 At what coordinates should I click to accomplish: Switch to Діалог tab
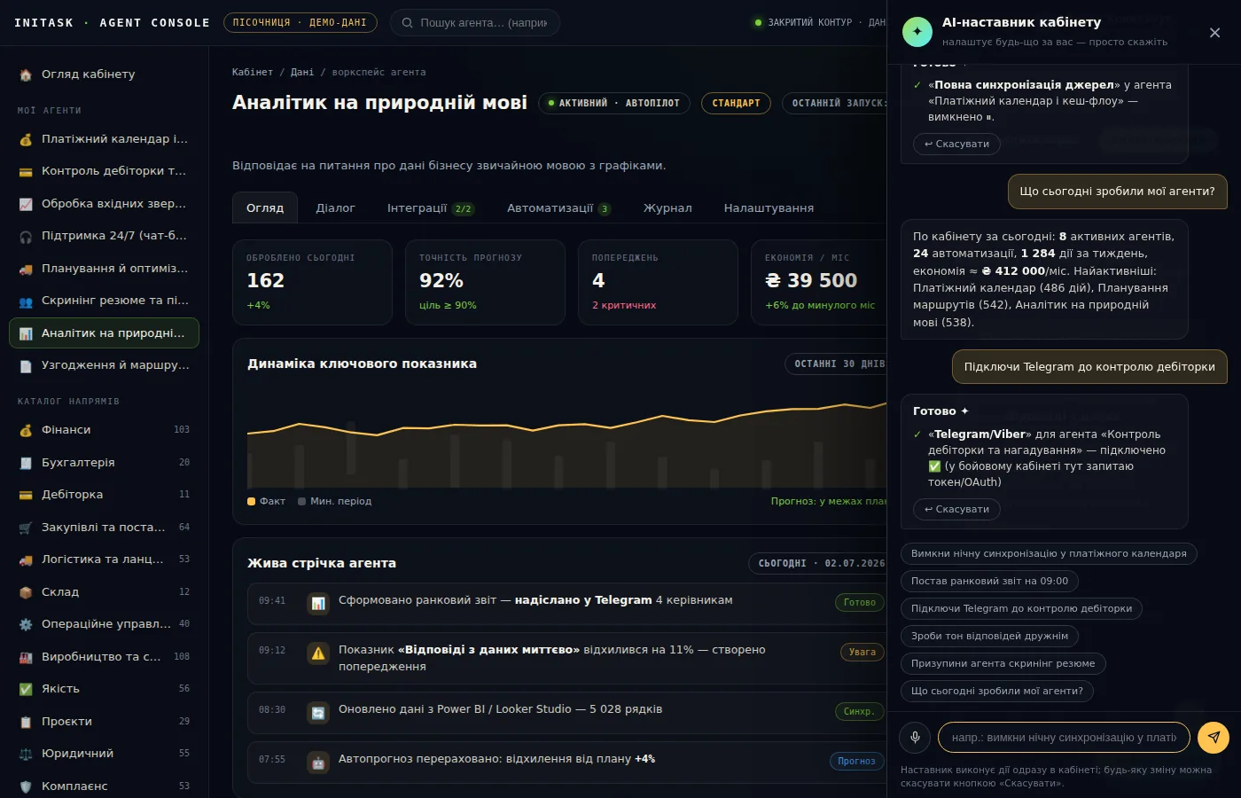335,208
